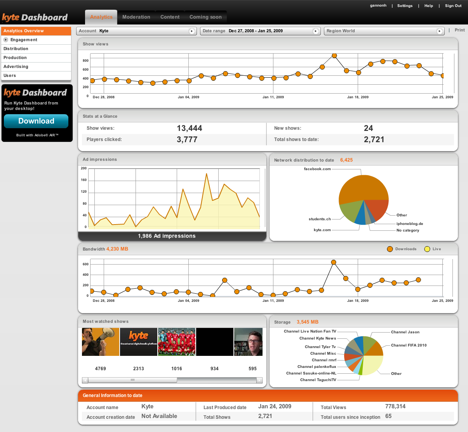The width and height of the screenshot is (468, 432).
Task: Click the Print link
Action: [460, 30]
